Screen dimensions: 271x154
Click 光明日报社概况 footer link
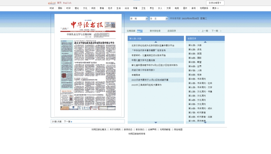coord(99,130)
